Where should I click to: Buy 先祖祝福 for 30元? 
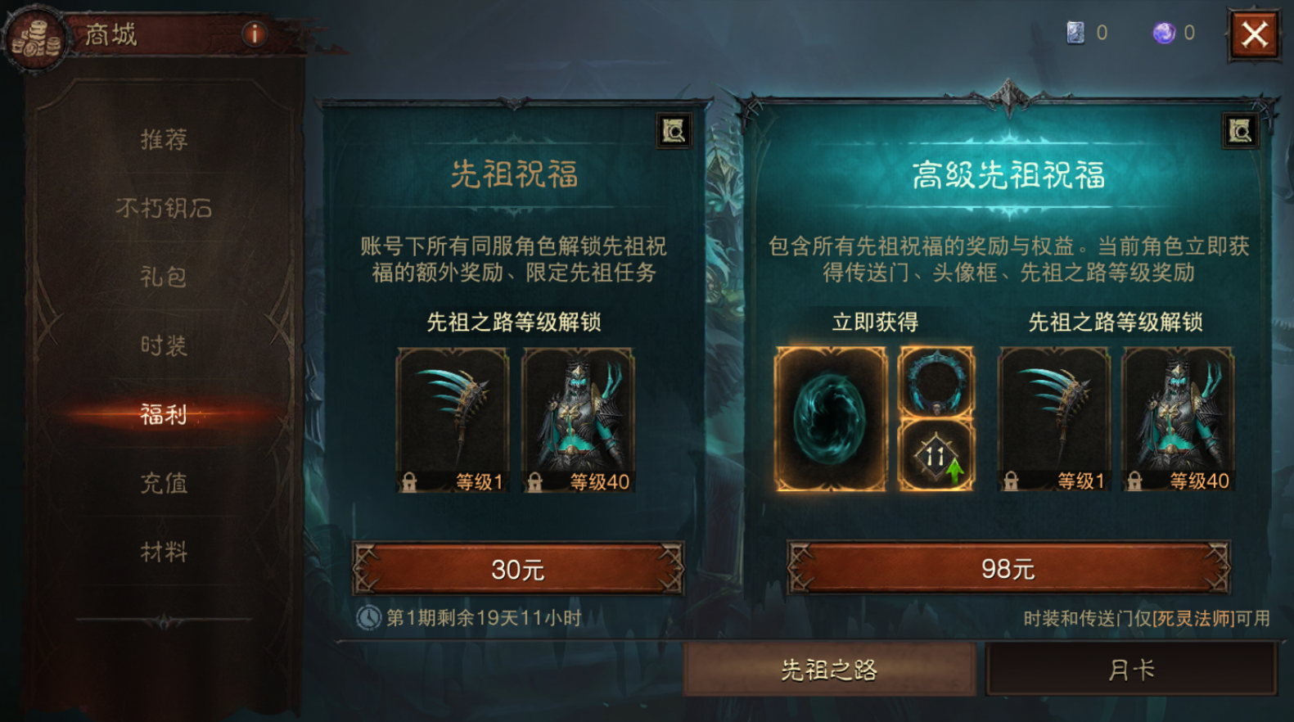(517, 568)
